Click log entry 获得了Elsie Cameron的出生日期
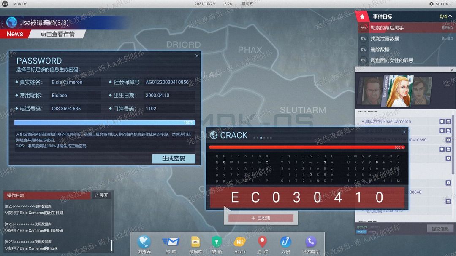 tap(34, 213)
